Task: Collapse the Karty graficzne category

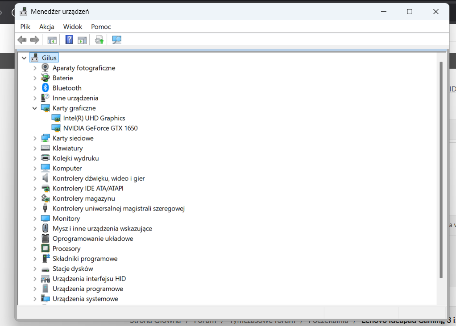Action: [x=35, y=108]
